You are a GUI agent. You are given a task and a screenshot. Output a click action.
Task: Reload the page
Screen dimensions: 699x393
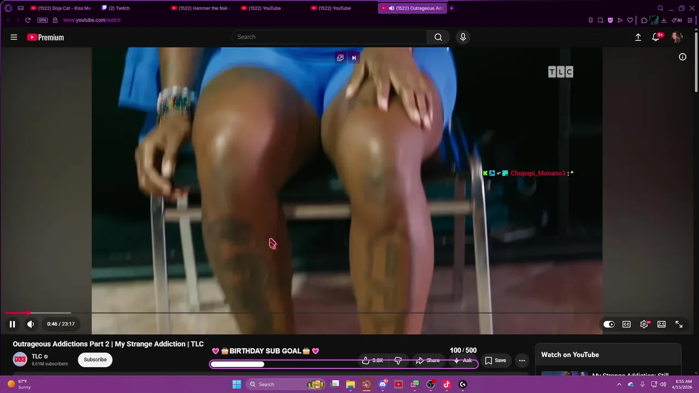(x=28, y=20)
